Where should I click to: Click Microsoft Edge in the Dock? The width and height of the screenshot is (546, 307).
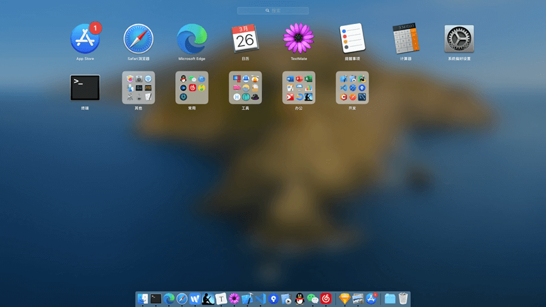[169, 299]
